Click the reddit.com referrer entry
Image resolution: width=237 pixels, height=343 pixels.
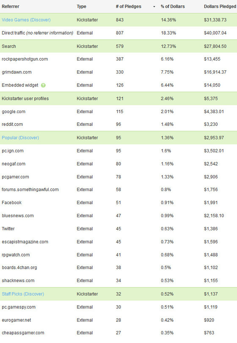point(12,124)
